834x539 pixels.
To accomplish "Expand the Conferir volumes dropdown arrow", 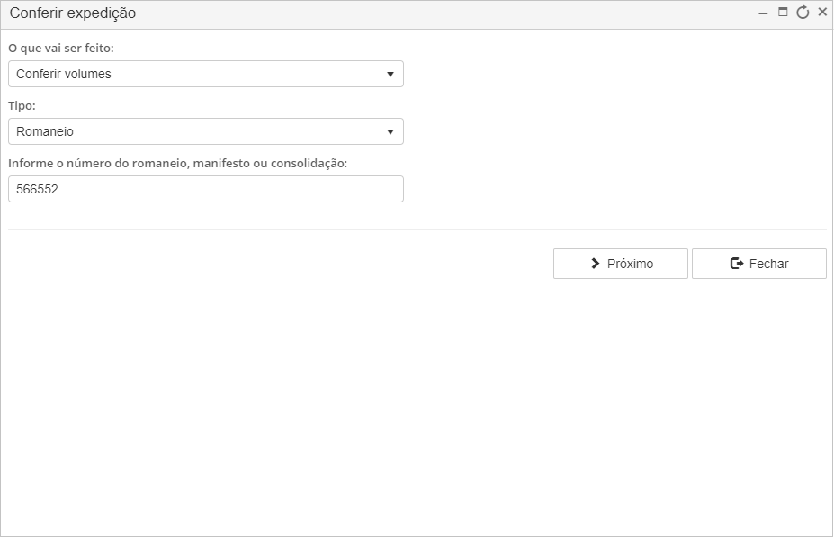I will pyautogui.click(x=390, y=75).
